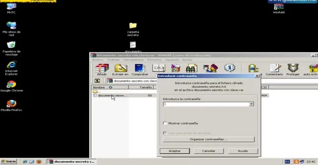318x165 pixels.
Task: Open the Archivo menu
Action: (98, 60)
